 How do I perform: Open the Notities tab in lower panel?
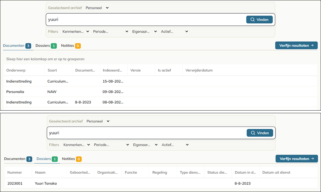pos(72,159)
